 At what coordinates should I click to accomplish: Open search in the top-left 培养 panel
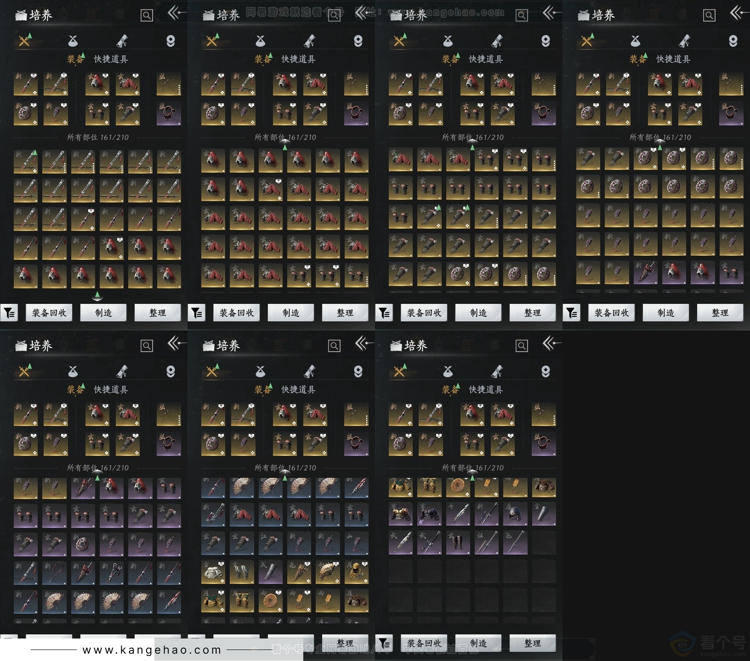pos(147,16)
